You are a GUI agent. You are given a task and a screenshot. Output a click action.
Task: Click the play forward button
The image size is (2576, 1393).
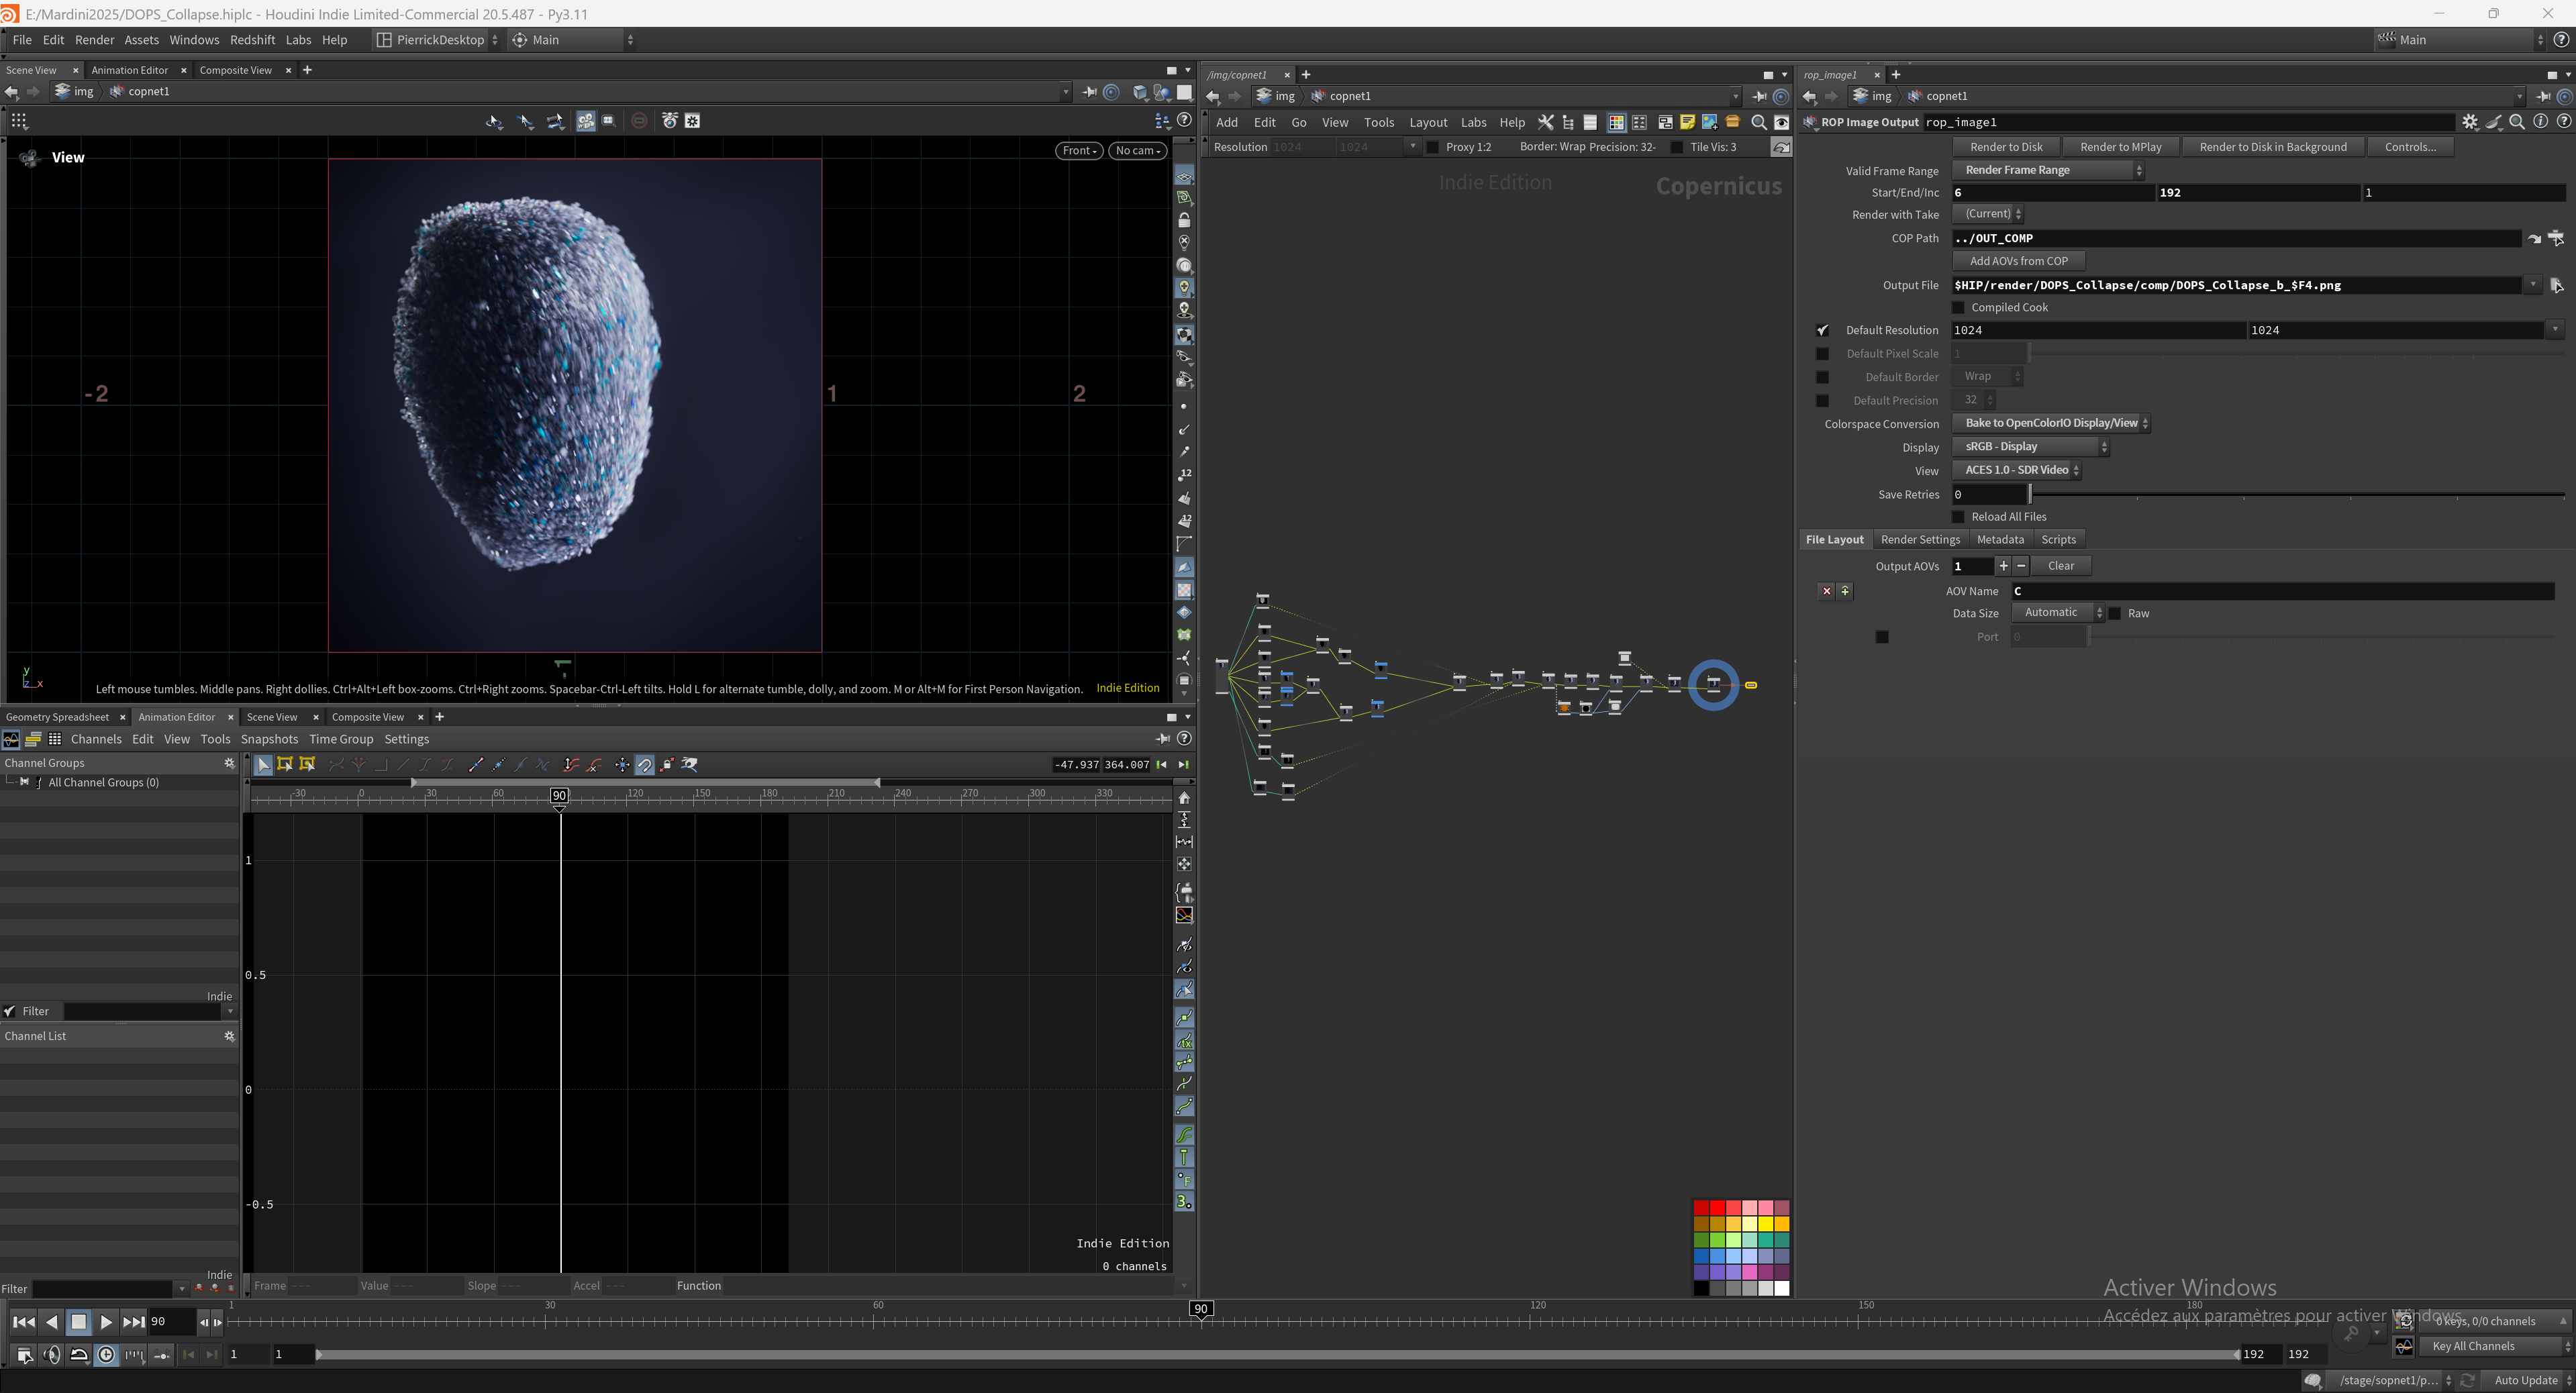[x=106, y=1322]
